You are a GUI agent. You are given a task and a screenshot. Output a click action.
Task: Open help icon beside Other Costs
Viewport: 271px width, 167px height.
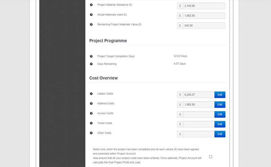pos(91,133)
